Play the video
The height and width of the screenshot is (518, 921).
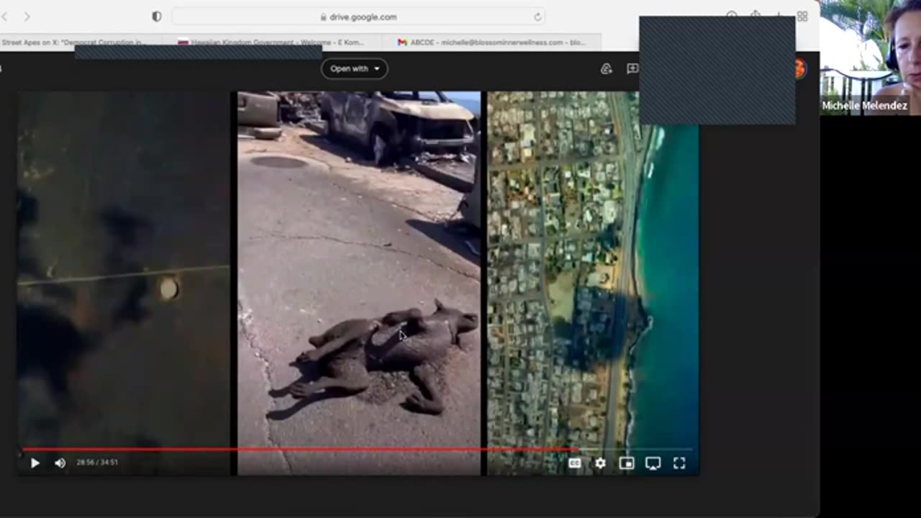coord(35,463)
